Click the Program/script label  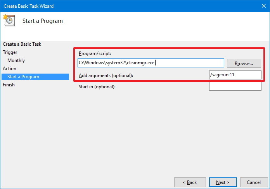point(95,53)
